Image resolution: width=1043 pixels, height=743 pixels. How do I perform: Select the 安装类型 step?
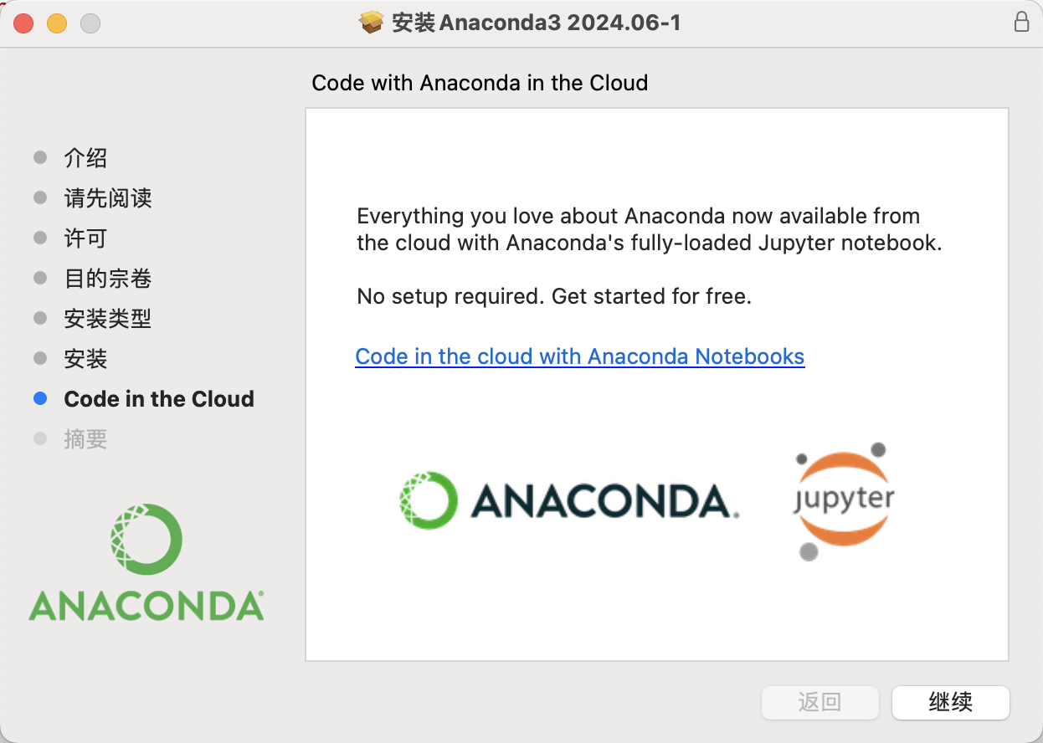coord(108,319)
